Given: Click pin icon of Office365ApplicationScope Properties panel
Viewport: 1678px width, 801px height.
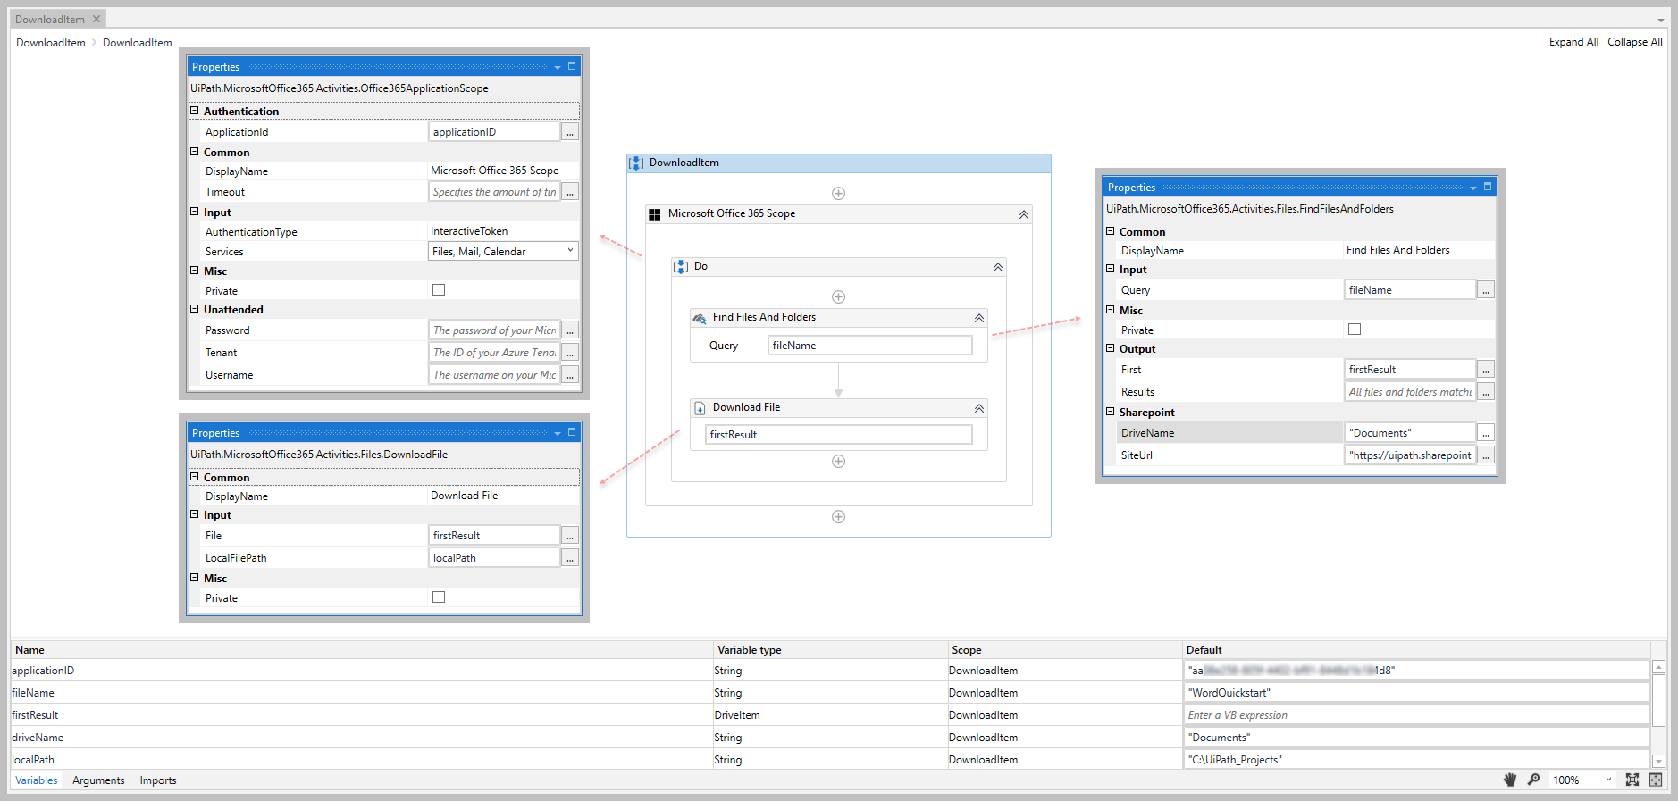Looking at the screenshot, I should click(x=572, y=66).
